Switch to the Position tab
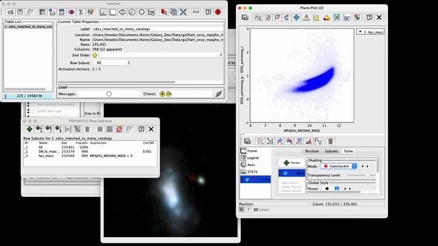Viewport: 438px width, 246px height. [x=312, y=151]
